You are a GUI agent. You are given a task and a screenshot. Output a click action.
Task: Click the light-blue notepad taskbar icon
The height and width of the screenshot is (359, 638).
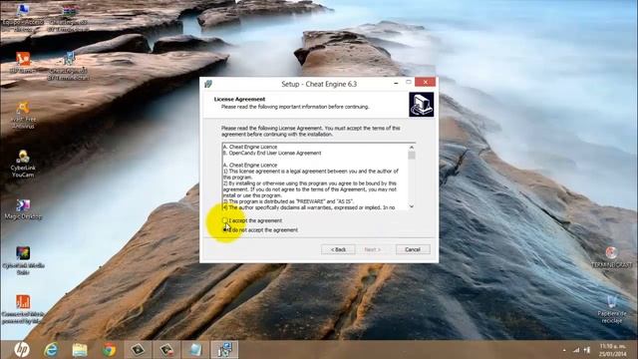click(195, 350)
